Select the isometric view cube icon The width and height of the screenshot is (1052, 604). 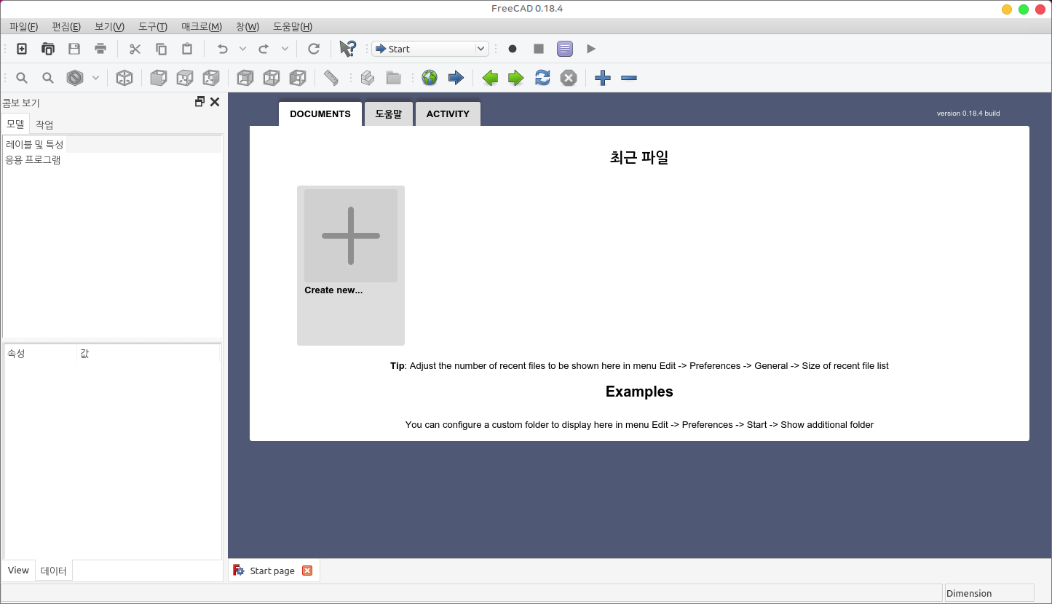pos(124,78)
